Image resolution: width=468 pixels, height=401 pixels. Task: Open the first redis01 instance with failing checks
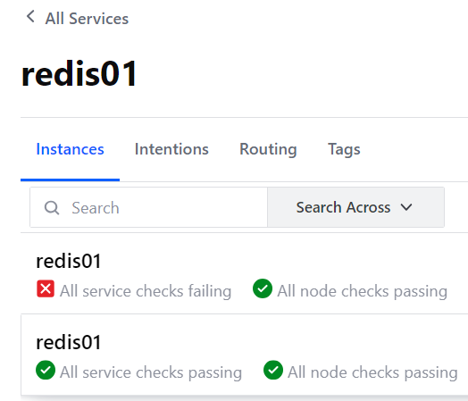coord(69,261)
